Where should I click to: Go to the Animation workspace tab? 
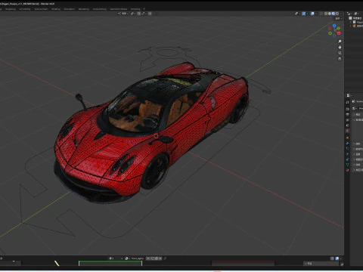70,9
